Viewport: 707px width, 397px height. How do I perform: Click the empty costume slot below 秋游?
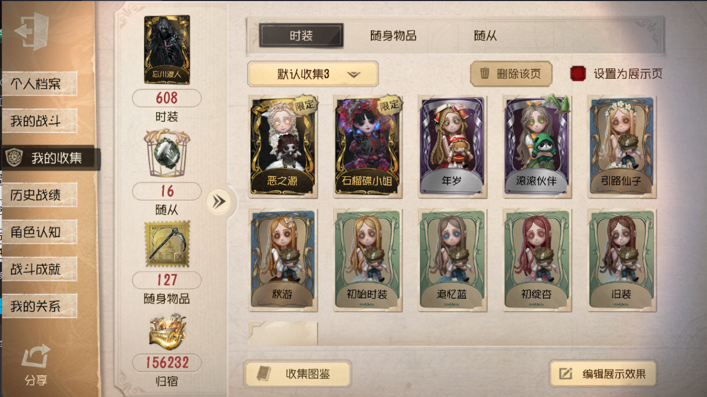point(283,333)
